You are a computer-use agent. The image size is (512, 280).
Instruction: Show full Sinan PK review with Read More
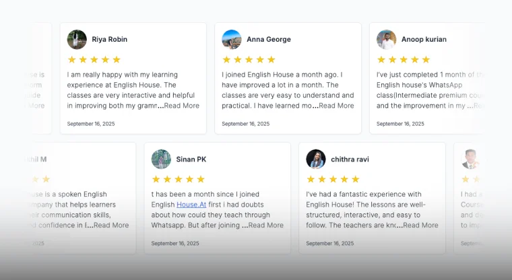(x=265, y=225)
